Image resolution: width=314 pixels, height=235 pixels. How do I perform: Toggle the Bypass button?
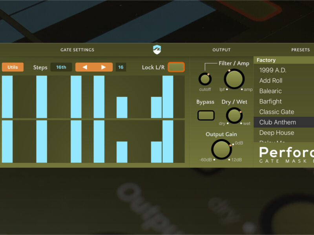click(206, 116)
